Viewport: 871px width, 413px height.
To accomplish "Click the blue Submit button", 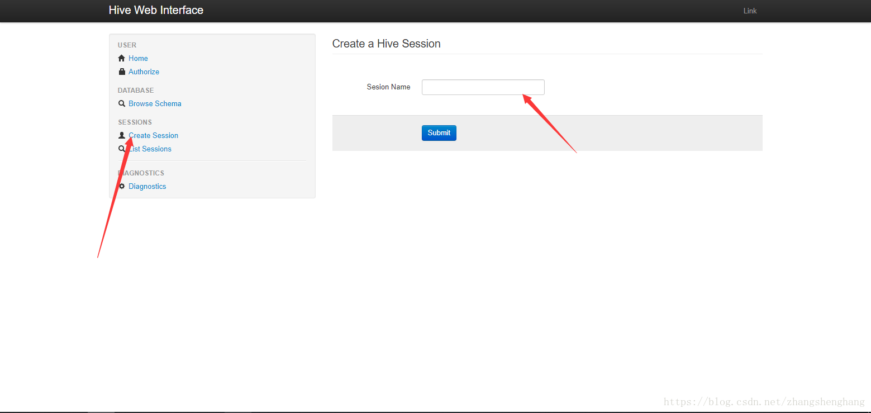I will (439, 132).
